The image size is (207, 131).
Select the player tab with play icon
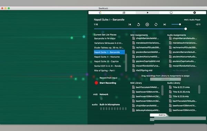(x=147, y=12)
